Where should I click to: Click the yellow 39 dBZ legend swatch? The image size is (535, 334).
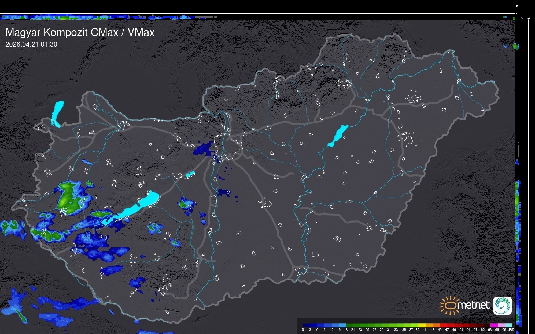pos(422,325)
